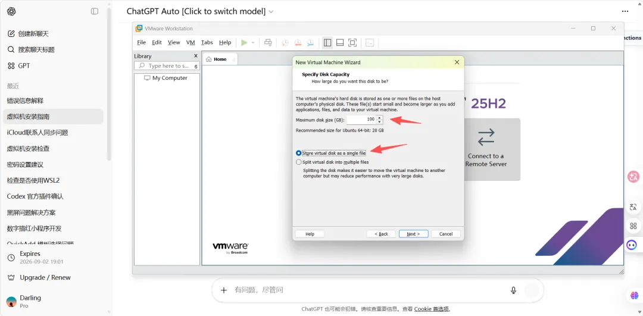Switch to the Home tab in VMware
Viewport: 643px width, 316px height.
(220, 60)
